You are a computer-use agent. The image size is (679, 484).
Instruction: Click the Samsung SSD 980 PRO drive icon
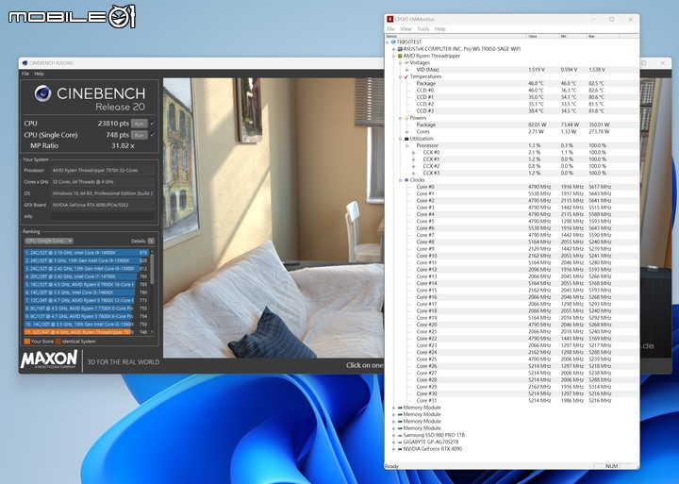click(x=400, y=435)
